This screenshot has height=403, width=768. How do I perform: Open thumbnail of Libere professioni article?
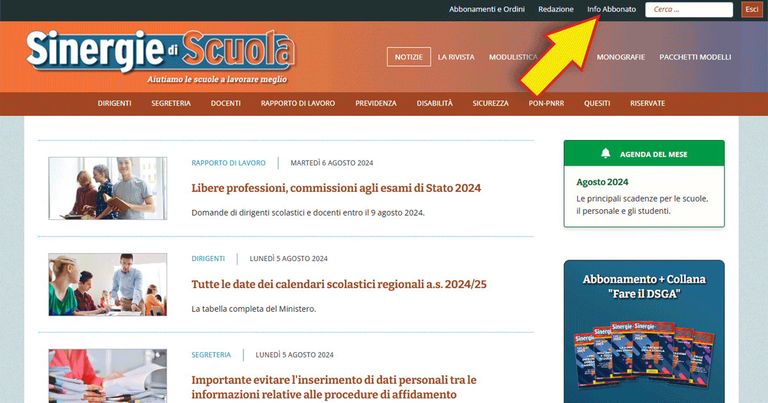point(108,189)
